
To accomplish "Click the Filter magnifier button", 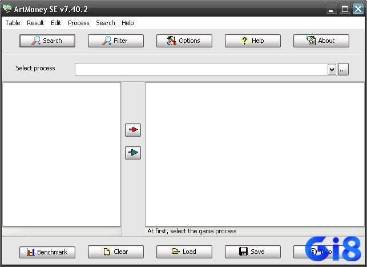I will point(116,41).
